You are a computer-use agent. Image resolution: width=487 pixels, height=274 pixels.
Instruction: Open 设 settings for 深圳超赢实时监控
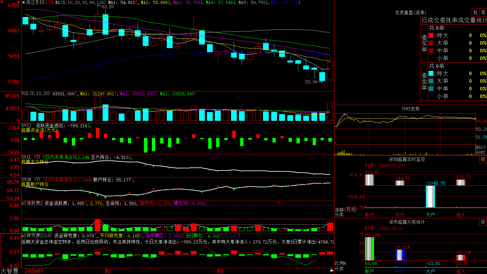click(483, 159)
